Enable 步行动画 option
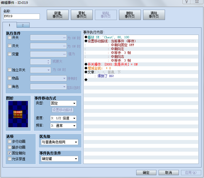 point(9,141)
